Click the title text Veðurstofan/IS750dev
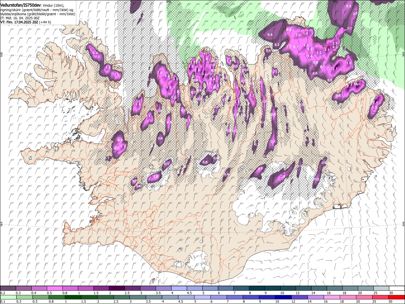Image resolution: width=405 pixels, height=304 pixels. coord(21,5)
